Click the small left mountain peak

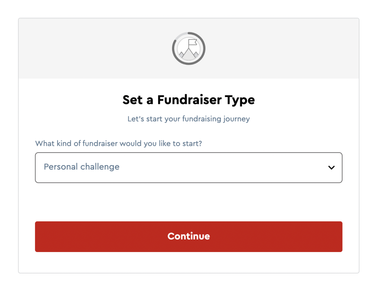(182, 54)
